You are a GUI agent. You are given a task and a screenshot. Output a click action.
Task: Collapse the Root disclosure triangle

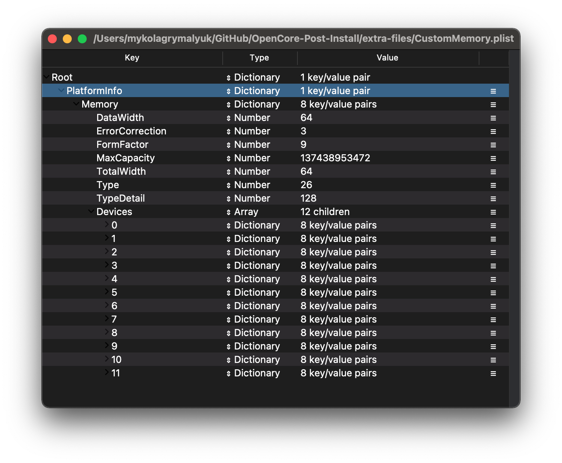(x=47, y=77)
